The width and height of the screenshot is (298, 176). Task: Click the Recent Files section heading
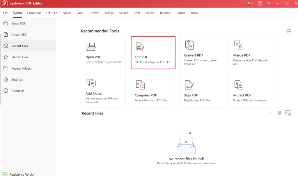[92, 113]
